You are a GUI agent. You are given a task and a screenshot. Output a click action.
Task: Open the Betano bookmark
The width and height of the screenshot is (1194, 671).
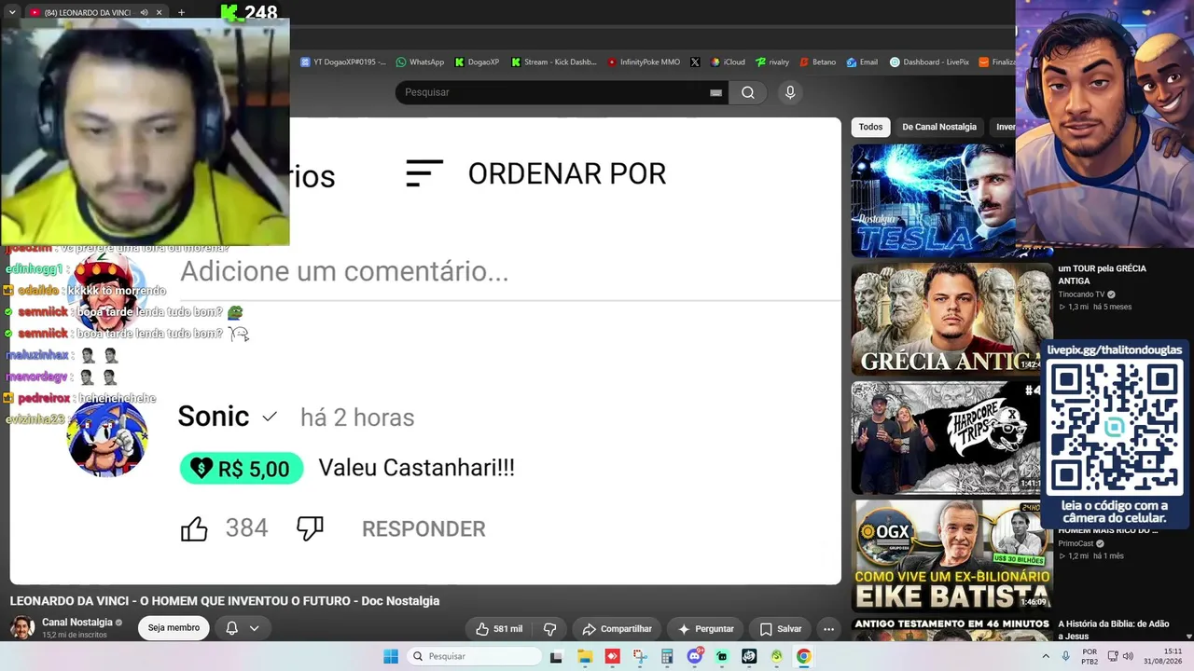tap(817, 62)
